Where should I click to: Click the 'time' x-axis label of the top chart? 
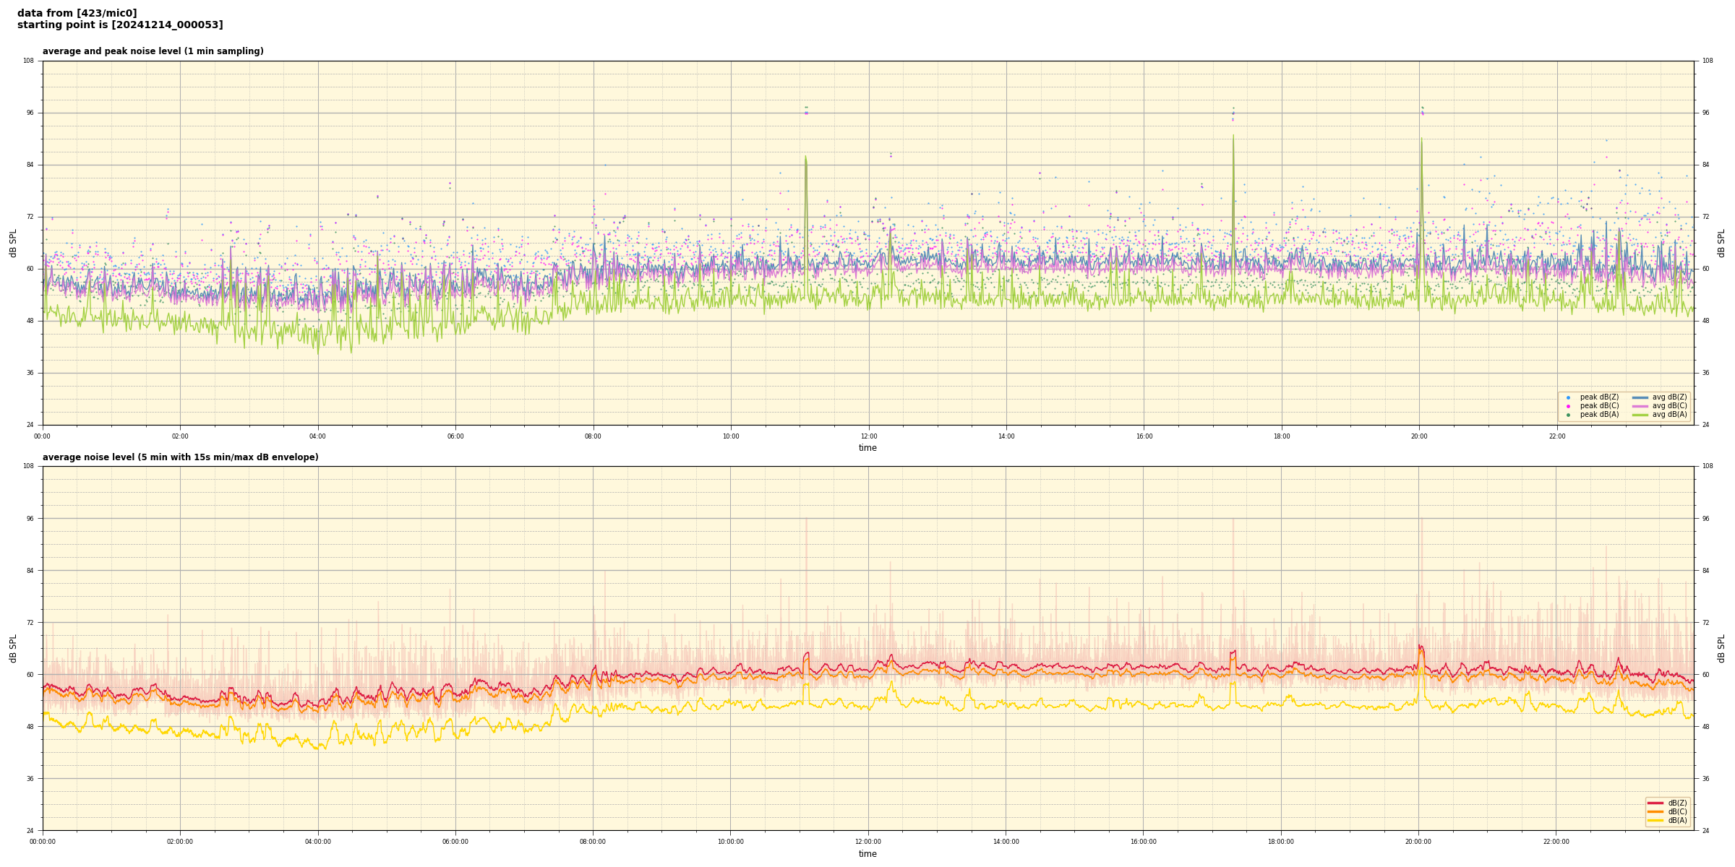pos(867,448)
